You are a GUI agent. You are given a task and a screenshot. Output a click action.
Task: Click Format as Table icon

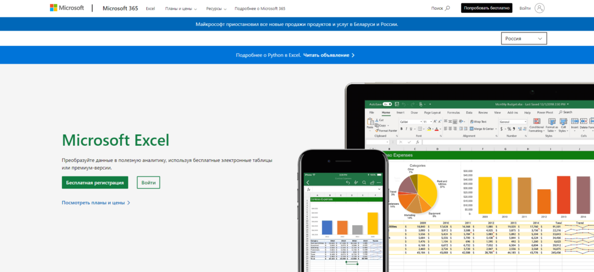point(552,122)
